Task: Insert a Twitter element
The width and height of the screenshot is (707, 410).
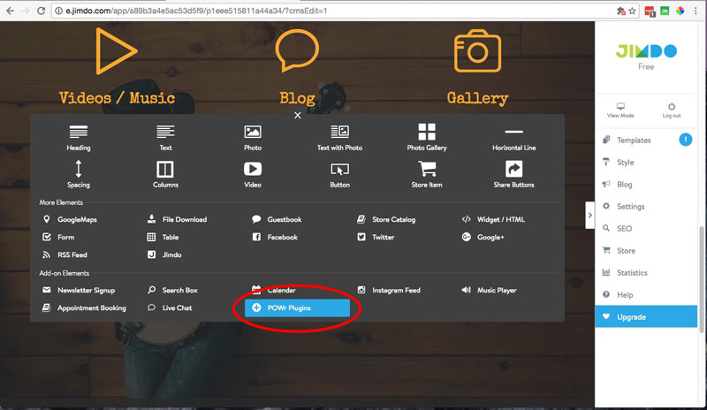Action: click(x=376, y=237)
